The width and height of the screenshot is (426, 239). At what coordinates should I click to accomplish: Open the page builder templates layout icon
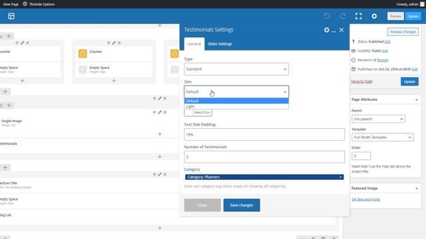pyautogui.click(x=11, y=16)
